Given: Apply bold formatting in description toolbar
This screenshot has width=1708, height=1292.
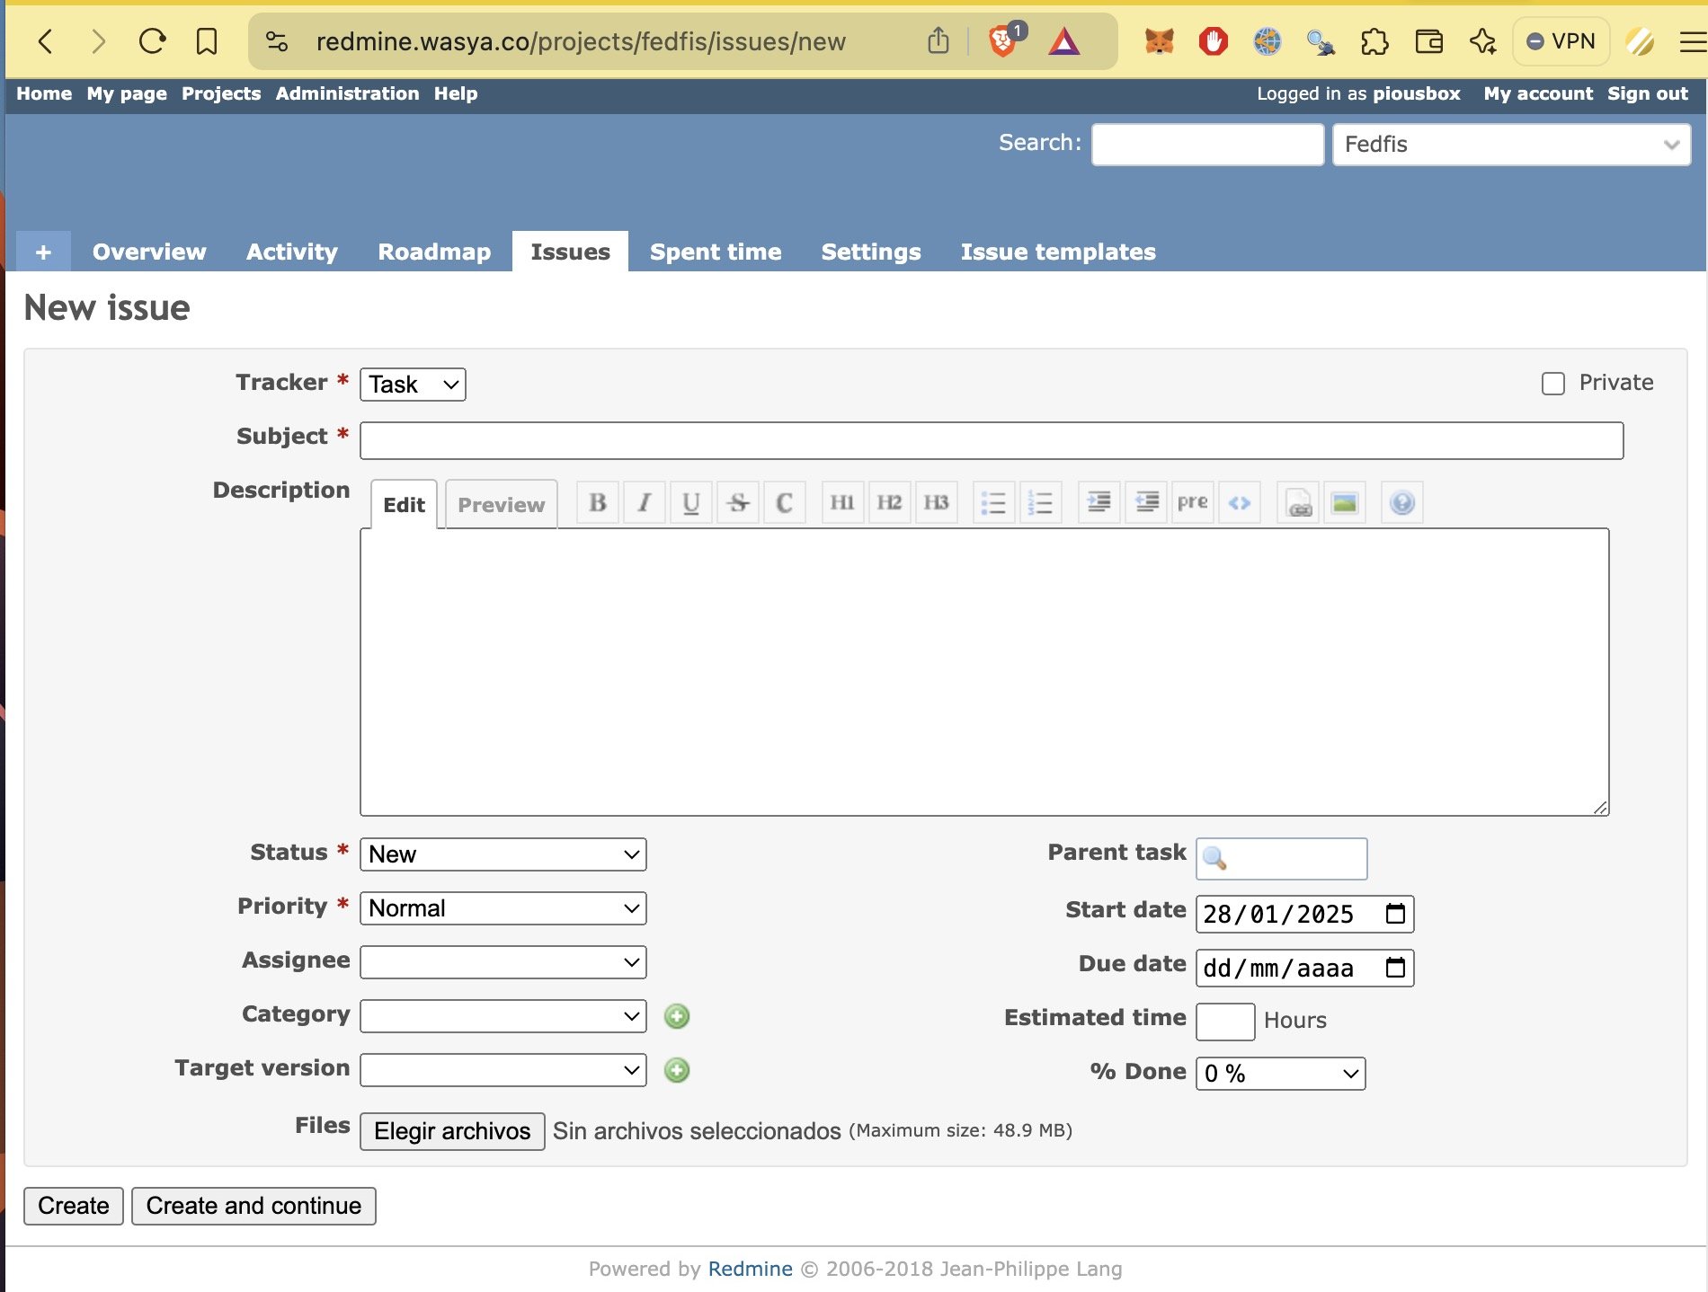Looking at the screenshot, I should [x=598, y=502].
